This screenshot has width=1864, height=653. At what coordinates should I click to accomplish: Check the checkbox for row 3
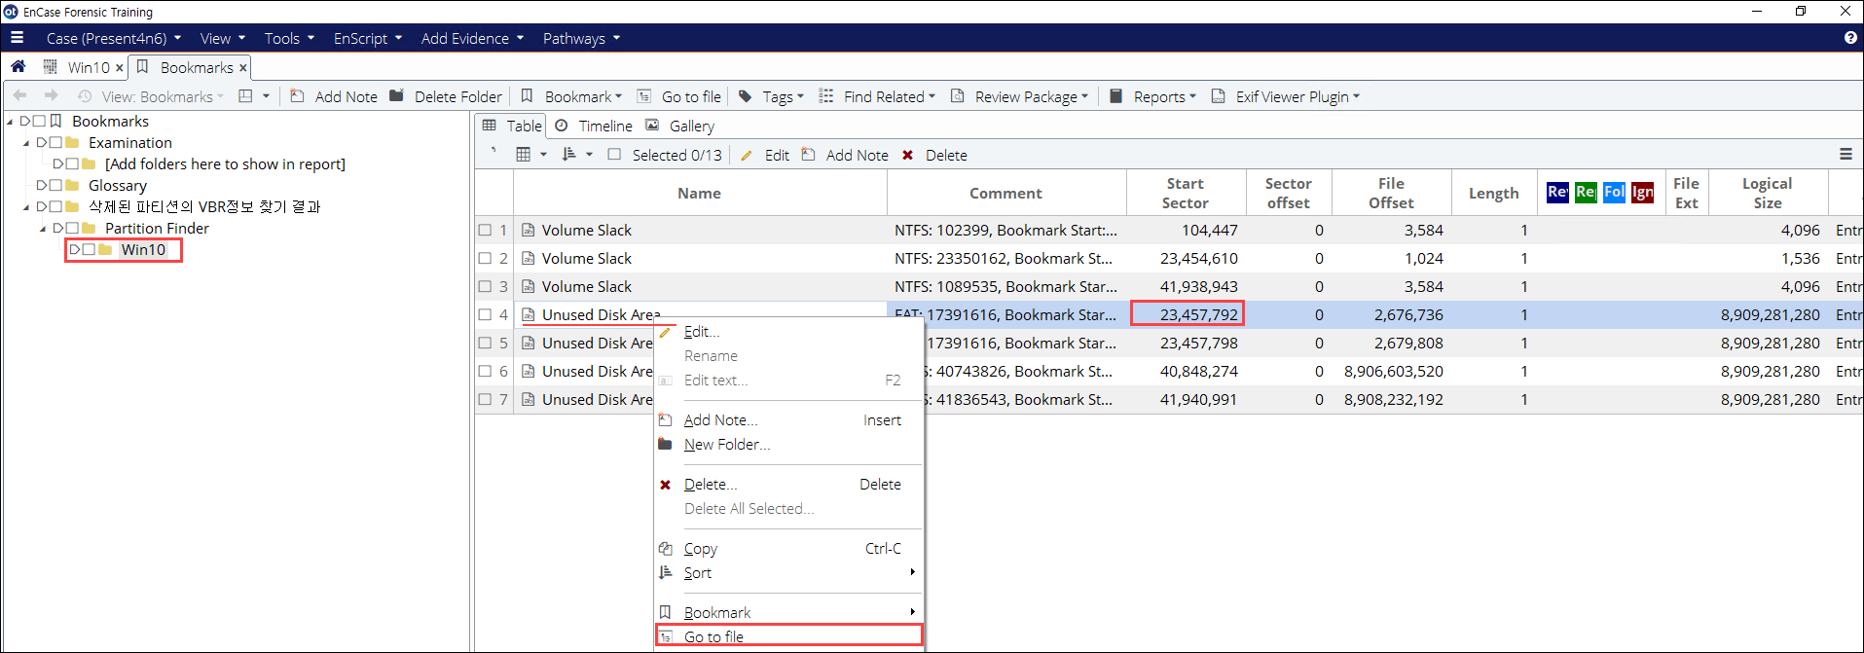click(x=485, y=287)
